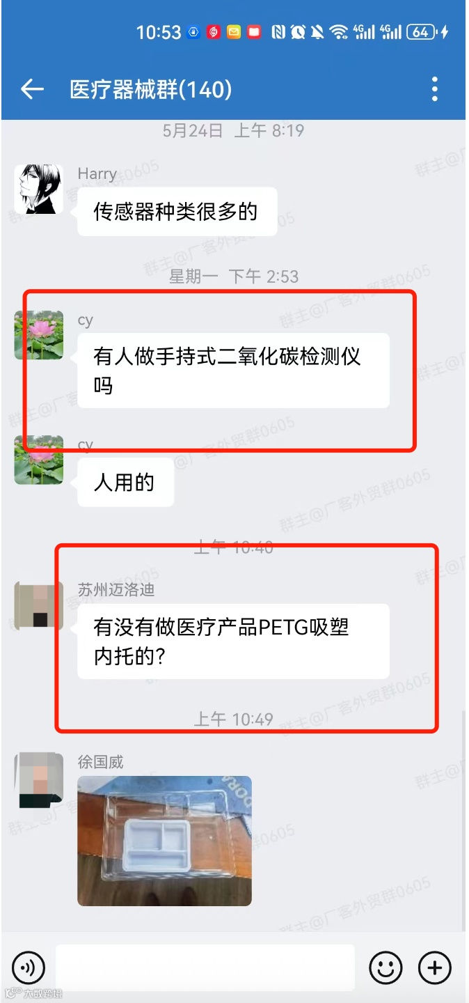Select the 有人做手持式二氧化碳检测仪吗 message bubble
This screenshot has width=469, height=1003.
pyautogui.click(x=233, y=371)
